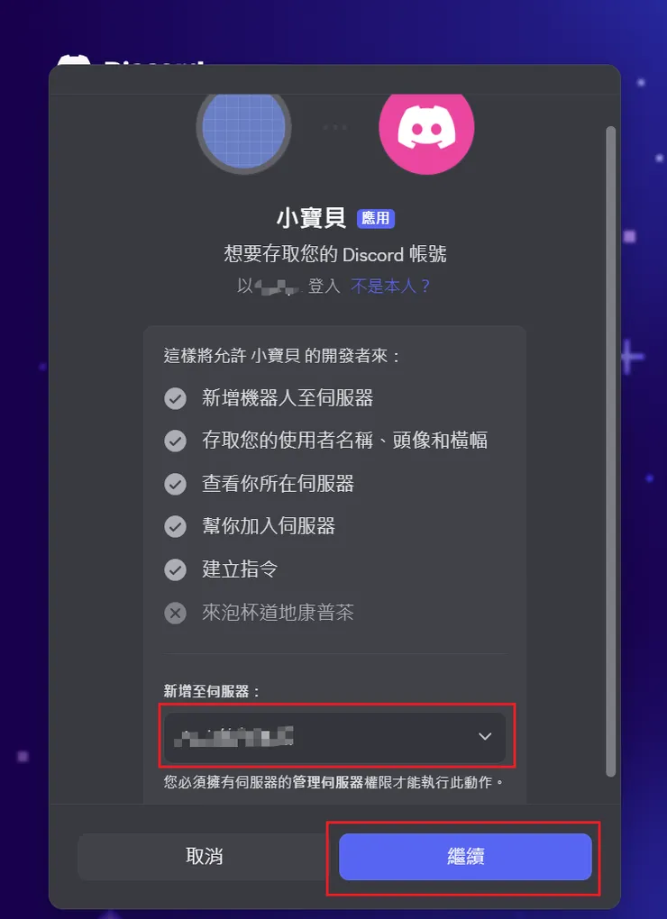The width and height of the screenshot is (667, 919).
Task: Expand server list using chevron arrow
Action: (485, 737)
